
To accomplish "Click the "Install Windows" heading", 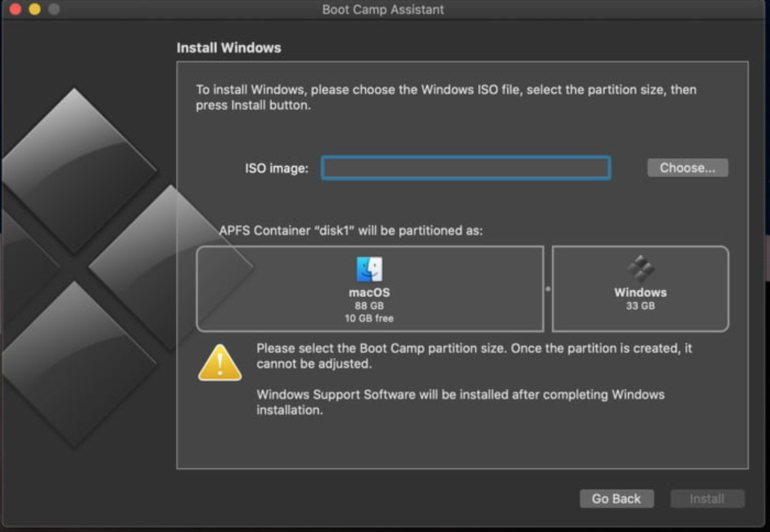I will point(228,48).
